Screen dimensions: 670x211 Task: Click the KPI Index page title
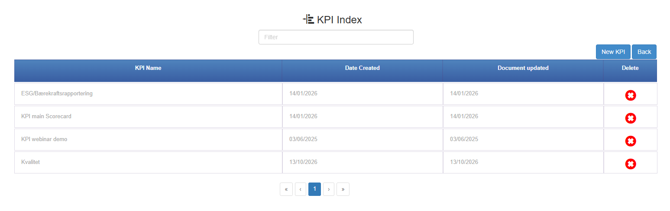pyautogui.click(x=340, y=19)
